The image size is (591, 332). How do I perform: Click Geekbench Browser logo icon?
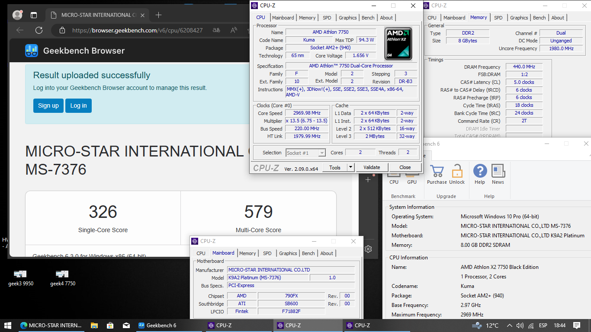click(32, 51)
